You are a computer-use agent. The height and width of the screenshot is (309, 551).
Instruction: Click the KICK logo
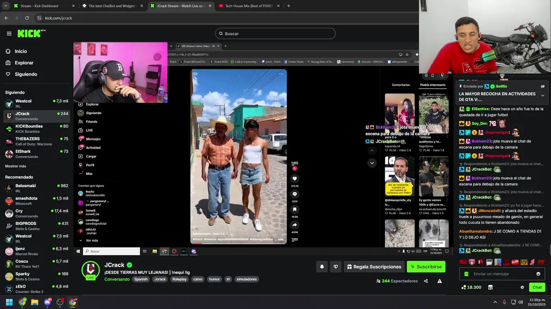click(x=31, y=33)
